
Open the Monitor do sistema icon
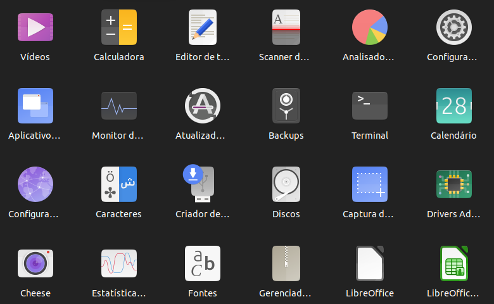tap(119, 106)
